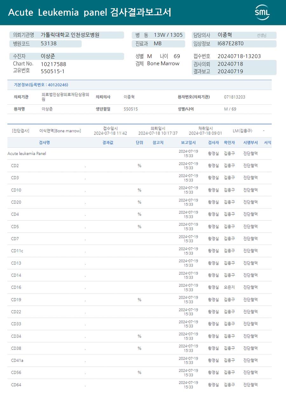This screenshot has width=286, height=404.
Task: Click '이식면역[Bone marrow]' text
Action: (60, 131)
